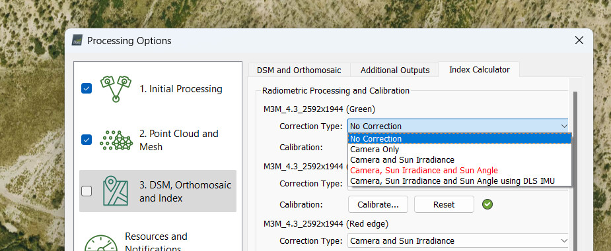Click the green calibration checkmark status icon
This screenshot has width=611, height=251.
(487, 204)
